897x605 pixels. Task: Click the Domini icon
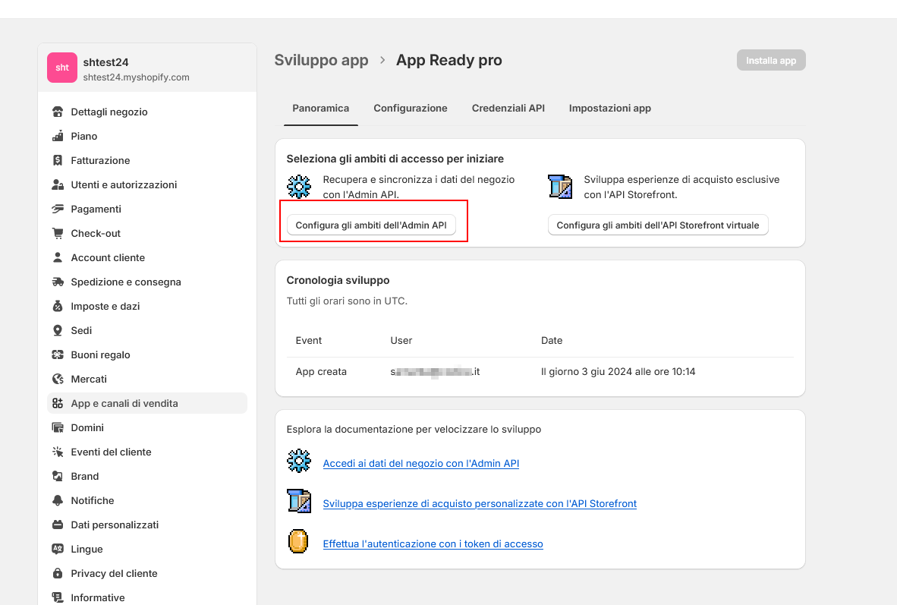(x=58, y=427)
